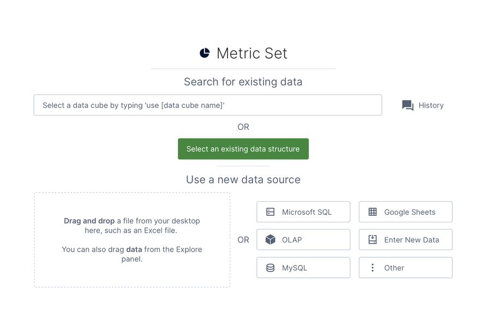Viewport: 491px width, 321px height.
Task: Connect to an OLAP data source
Action: point(303,240)
